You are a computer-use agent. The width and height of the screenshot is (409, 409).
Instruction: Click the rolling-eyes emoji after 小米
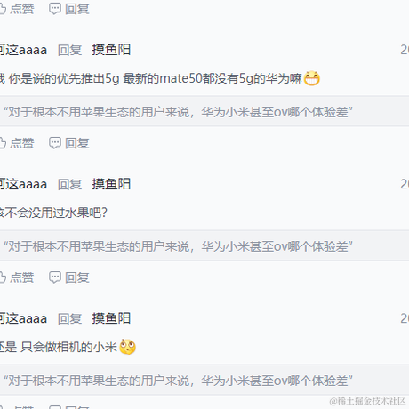pos(127,347)
